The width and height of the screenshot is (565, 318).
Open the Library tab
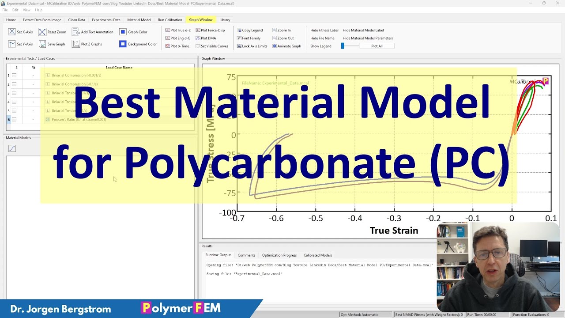pyautogui.click(x=225, y=20)
